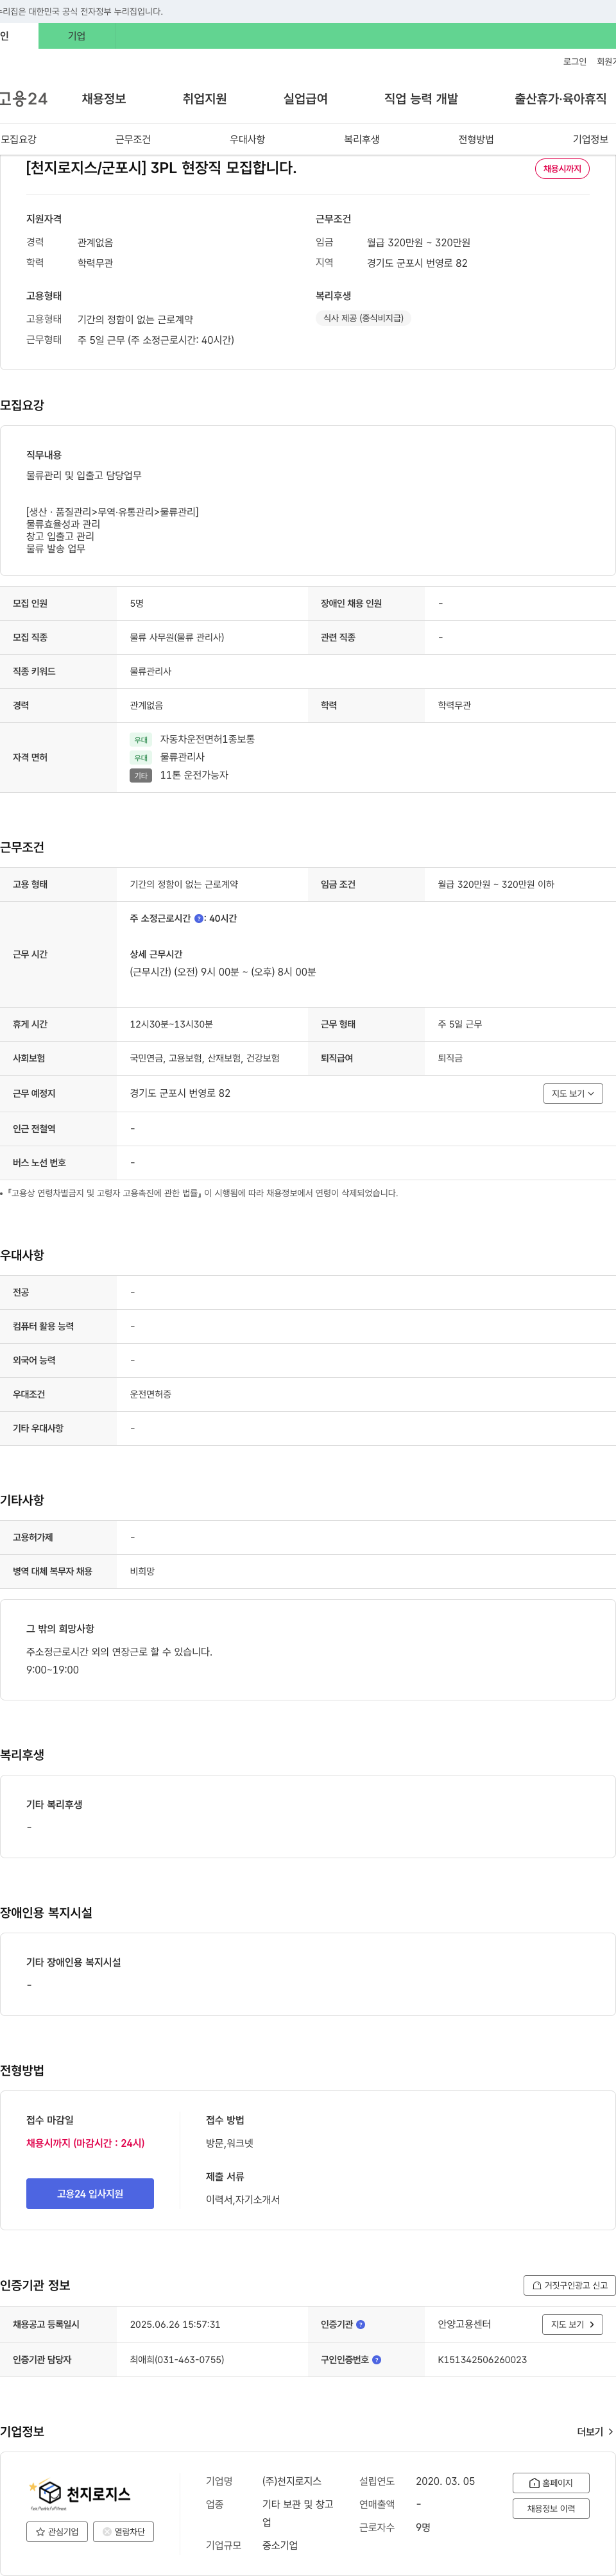The image size is (616, 2576).
Task: Select the 기업 top tab
Action: click(77, 36)
